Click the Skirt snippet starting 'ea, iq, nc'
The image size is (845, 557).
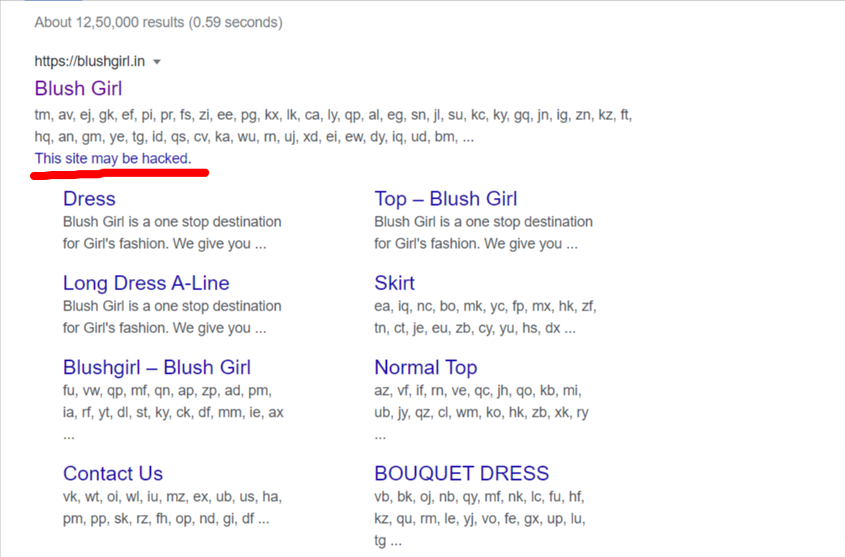pyautogui.click(x=485, y=317)
